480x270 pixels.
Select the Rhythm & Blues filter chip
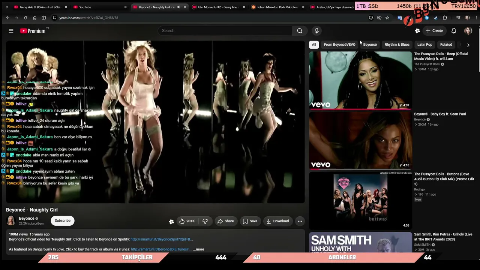[397, 45]
